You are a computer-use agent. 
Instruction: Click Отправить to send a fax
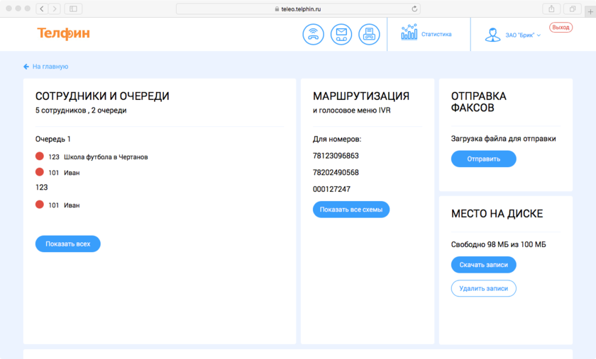[x=483, y=159]
